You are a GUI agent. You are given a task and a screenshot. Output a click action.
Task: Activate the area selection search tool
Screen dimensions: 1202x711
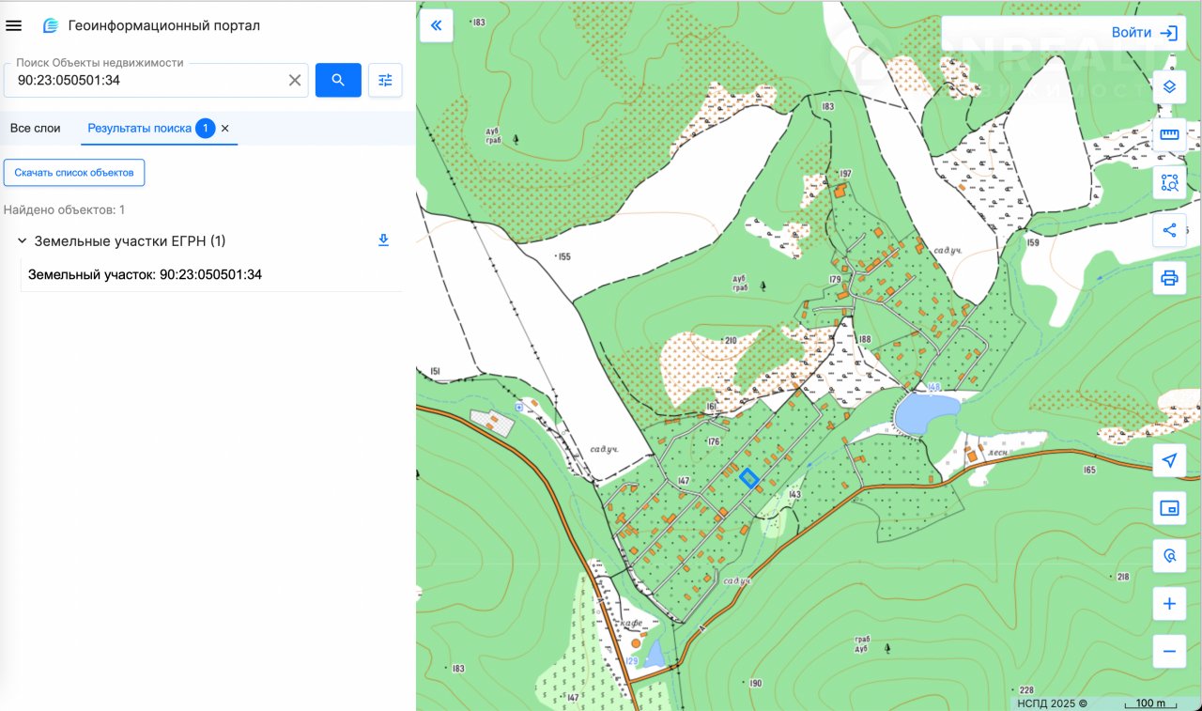tap(1169, 182)
